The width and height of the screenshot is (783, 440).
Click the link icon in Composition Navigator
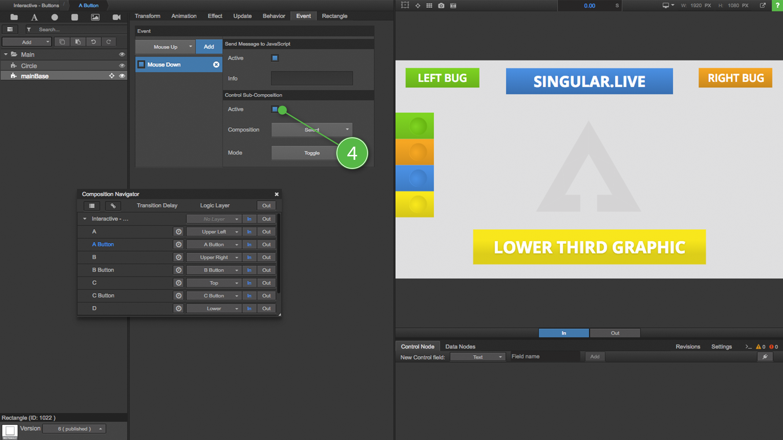pos(113,206)
